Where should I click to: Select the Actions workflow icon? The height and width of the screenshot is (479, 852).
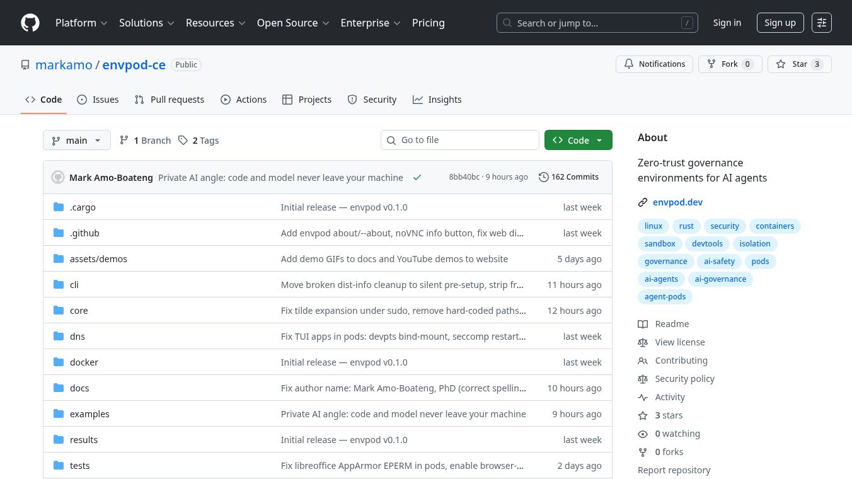tap(226, 100)
